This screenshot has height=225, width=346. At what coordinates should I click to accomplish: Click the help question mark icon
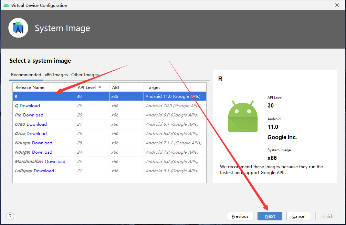10,216
